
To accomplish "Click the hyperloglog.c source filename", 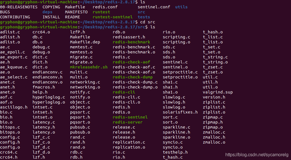I will point(49,97).
